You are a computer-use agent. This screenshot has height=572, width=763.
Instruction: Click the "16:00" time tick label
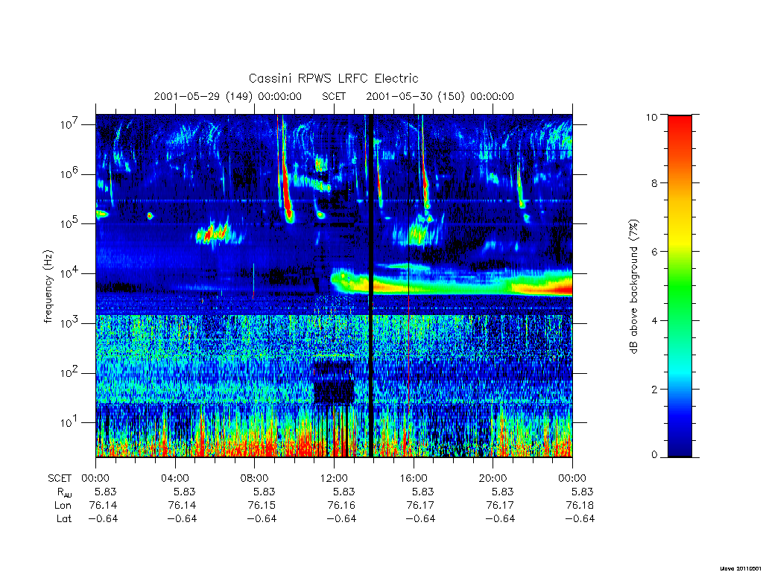tap(413, 478)
